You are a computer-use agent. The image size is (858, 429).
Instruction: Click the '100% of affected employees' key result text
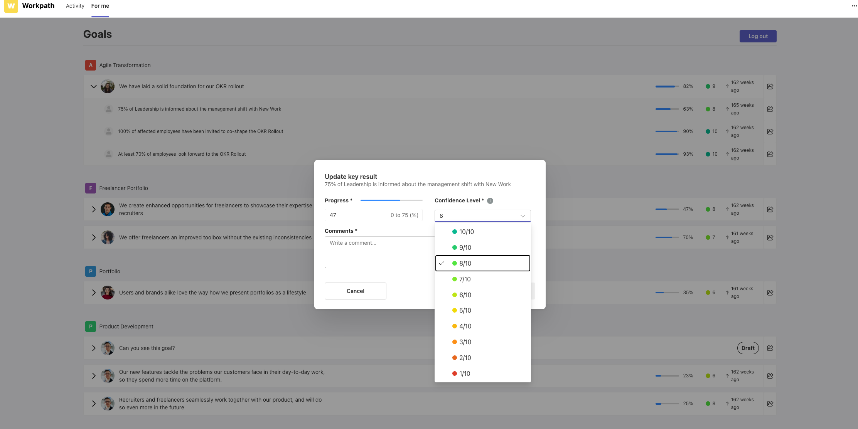click(x=201, y=131)
